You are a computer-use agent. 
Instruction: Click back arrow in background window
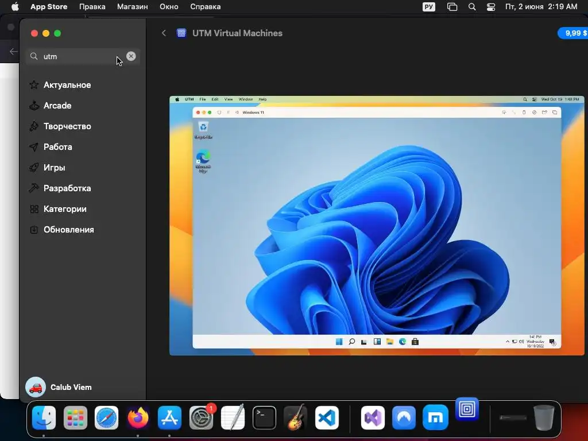pos(14,51)
